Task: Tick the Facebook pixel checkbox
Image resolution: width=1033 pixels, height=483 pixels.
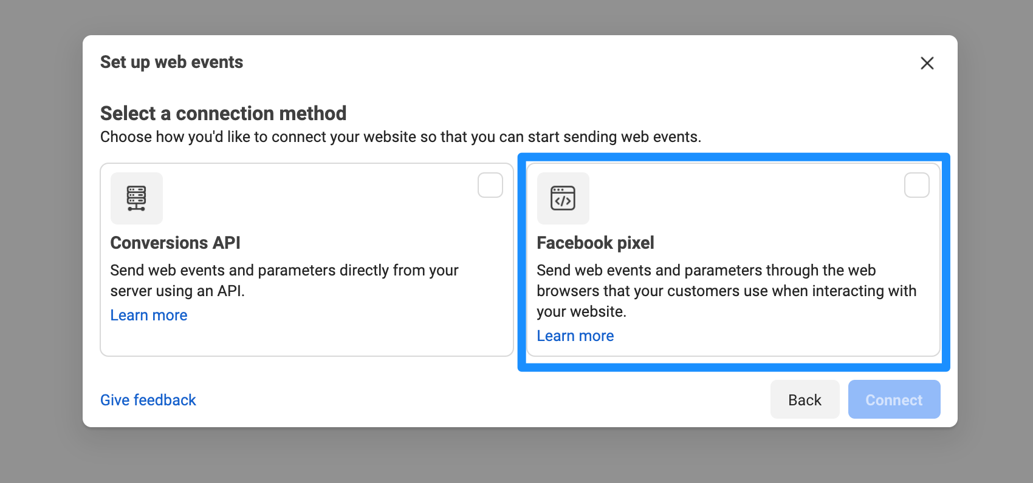Action: point(917,185)
